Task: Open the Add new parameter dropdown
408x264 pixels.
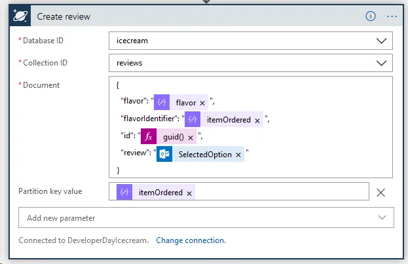Action: coord(206,217)
